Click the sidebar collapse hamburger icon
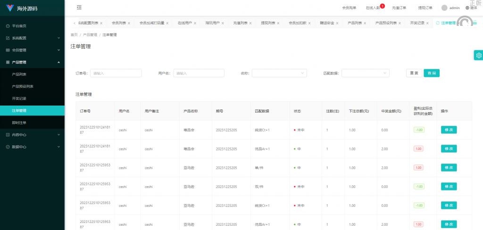 pos(79,8)
